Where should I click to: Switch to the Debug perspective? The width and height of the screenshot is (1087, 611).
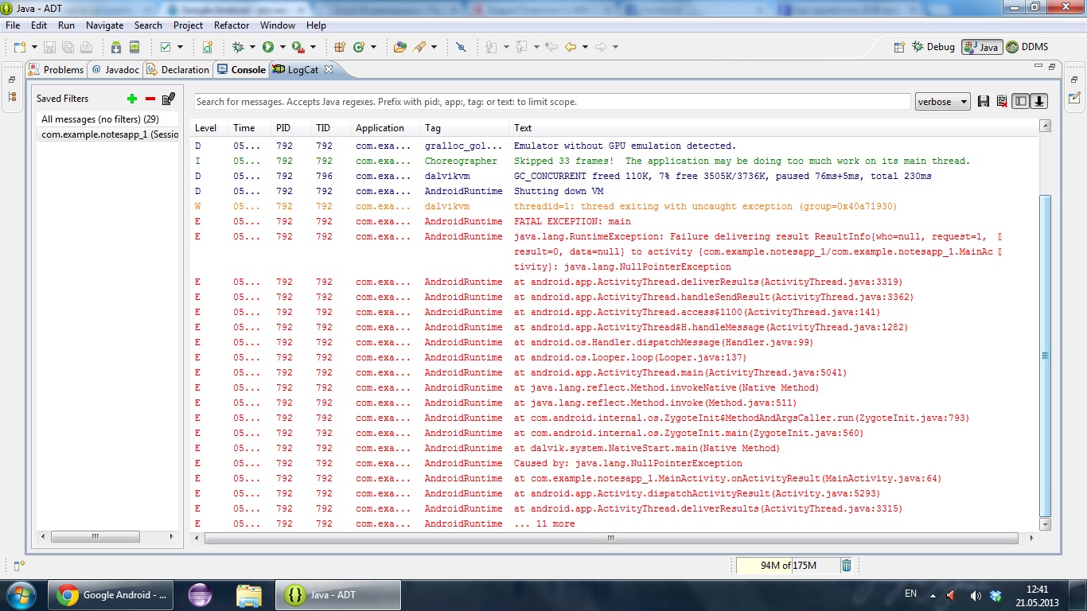(x=933, y=47)
